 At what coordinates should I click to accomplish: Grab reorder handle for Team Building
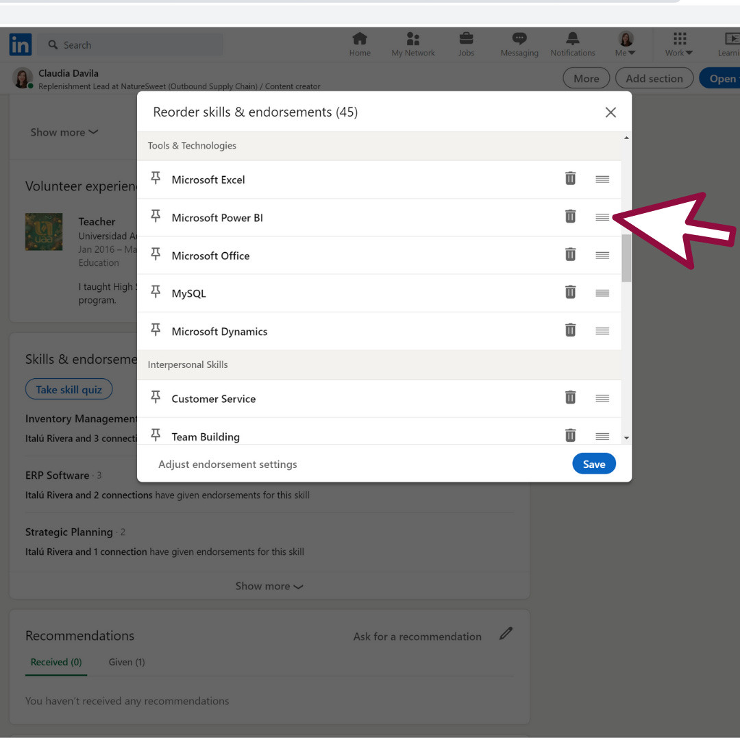click(602, 436)
